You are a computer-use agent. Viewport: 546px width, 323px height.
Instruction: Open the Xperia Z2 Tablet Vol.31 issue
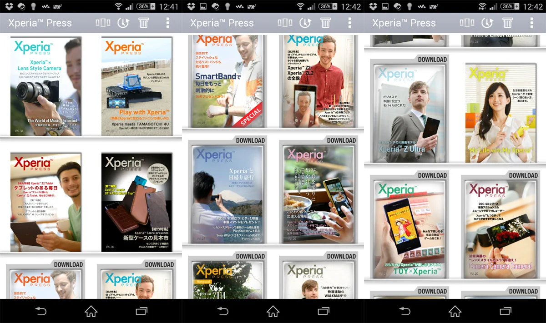45,202
